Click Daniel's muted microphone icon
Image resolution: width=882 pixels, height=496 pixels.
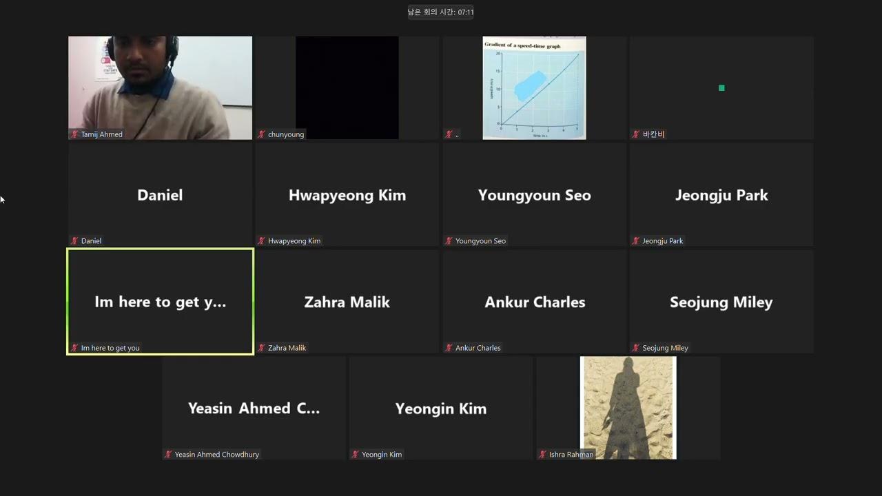click(74, 241)
